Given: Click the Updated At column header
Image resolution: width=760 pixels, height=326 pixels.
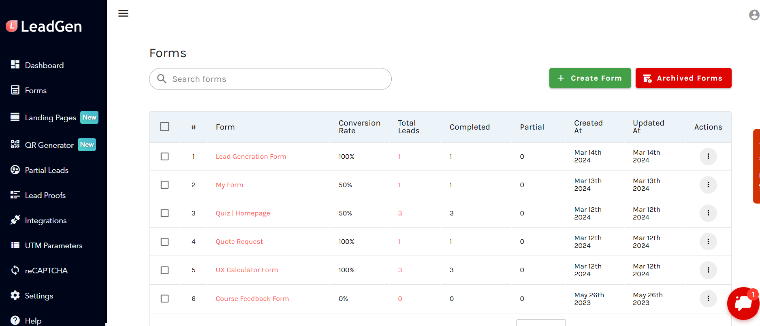Looking at the screenshot, I should click(x=648, y=127).
